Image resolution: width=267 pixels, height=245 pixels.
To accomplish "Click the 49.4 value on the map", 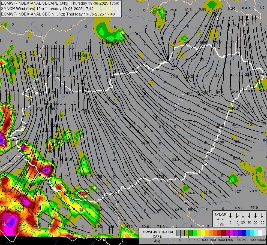I will (144, 143).
